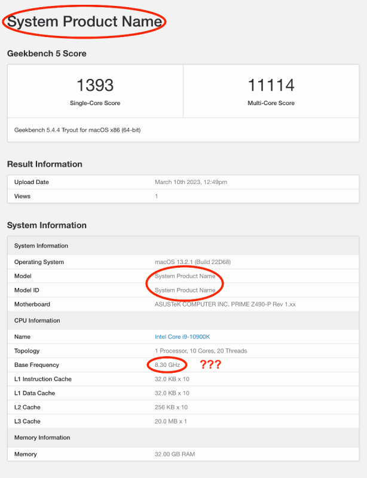Click the 1393 single-core score value

[x=95, y=85]
